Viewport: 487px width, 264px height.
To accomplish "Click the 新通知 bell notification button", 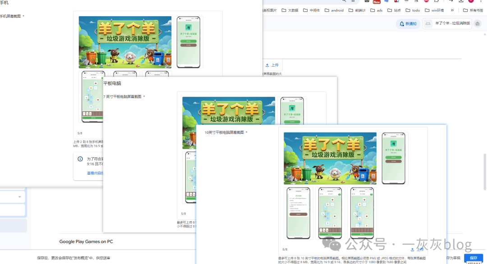I will point(408,23).
